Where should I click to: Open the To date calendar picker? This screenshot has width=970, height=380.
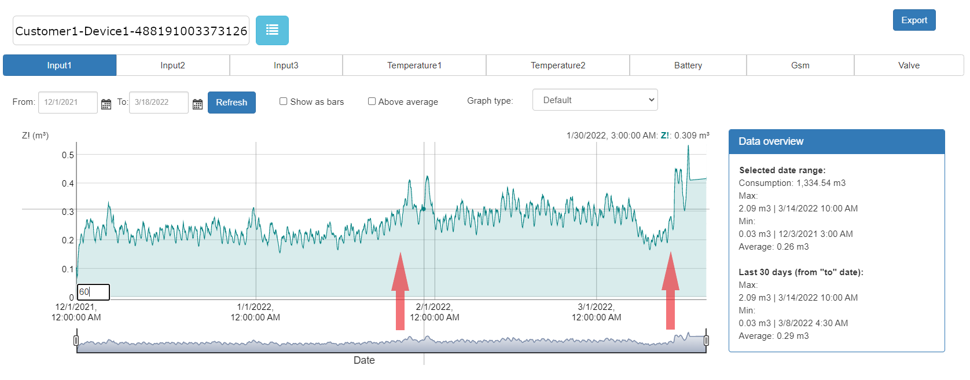pyautogui.click(x=197, y=104)
